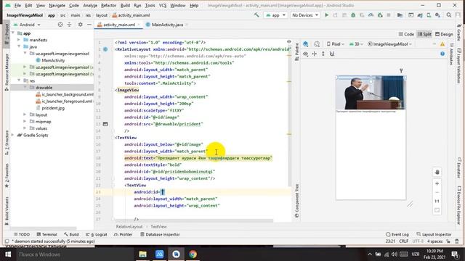Open the Resource Manager tool window
Viewport: 465px width, 261px height.
pos(7,72)
